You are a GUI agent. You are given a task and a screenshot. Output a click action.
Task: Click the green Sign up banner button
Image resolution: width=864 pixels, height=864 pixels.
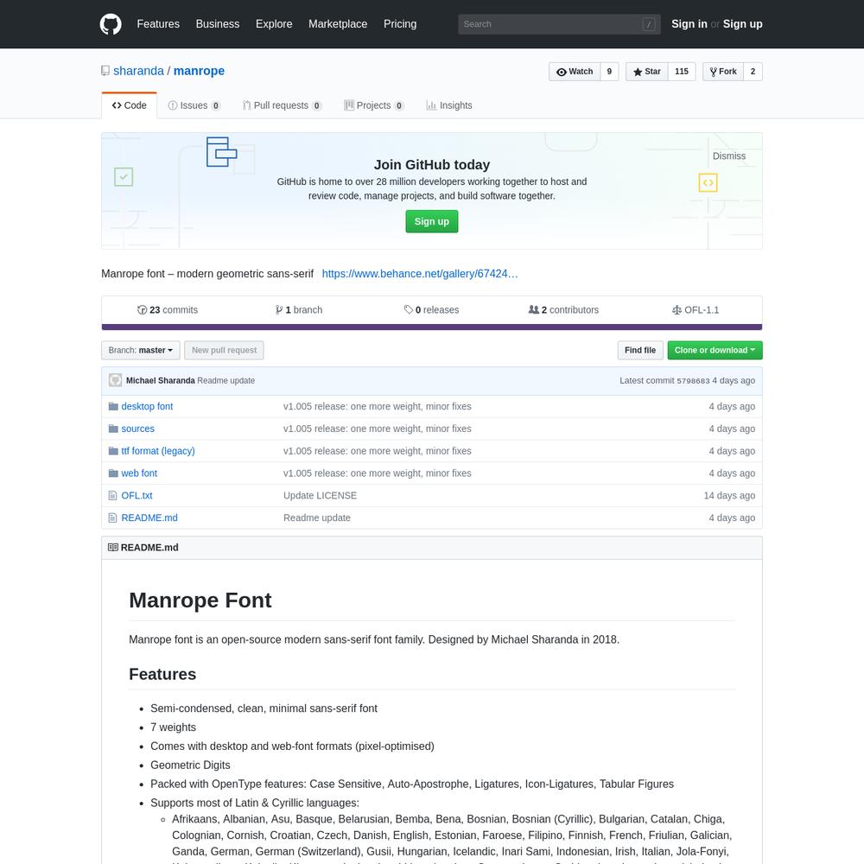click(432, 221)
